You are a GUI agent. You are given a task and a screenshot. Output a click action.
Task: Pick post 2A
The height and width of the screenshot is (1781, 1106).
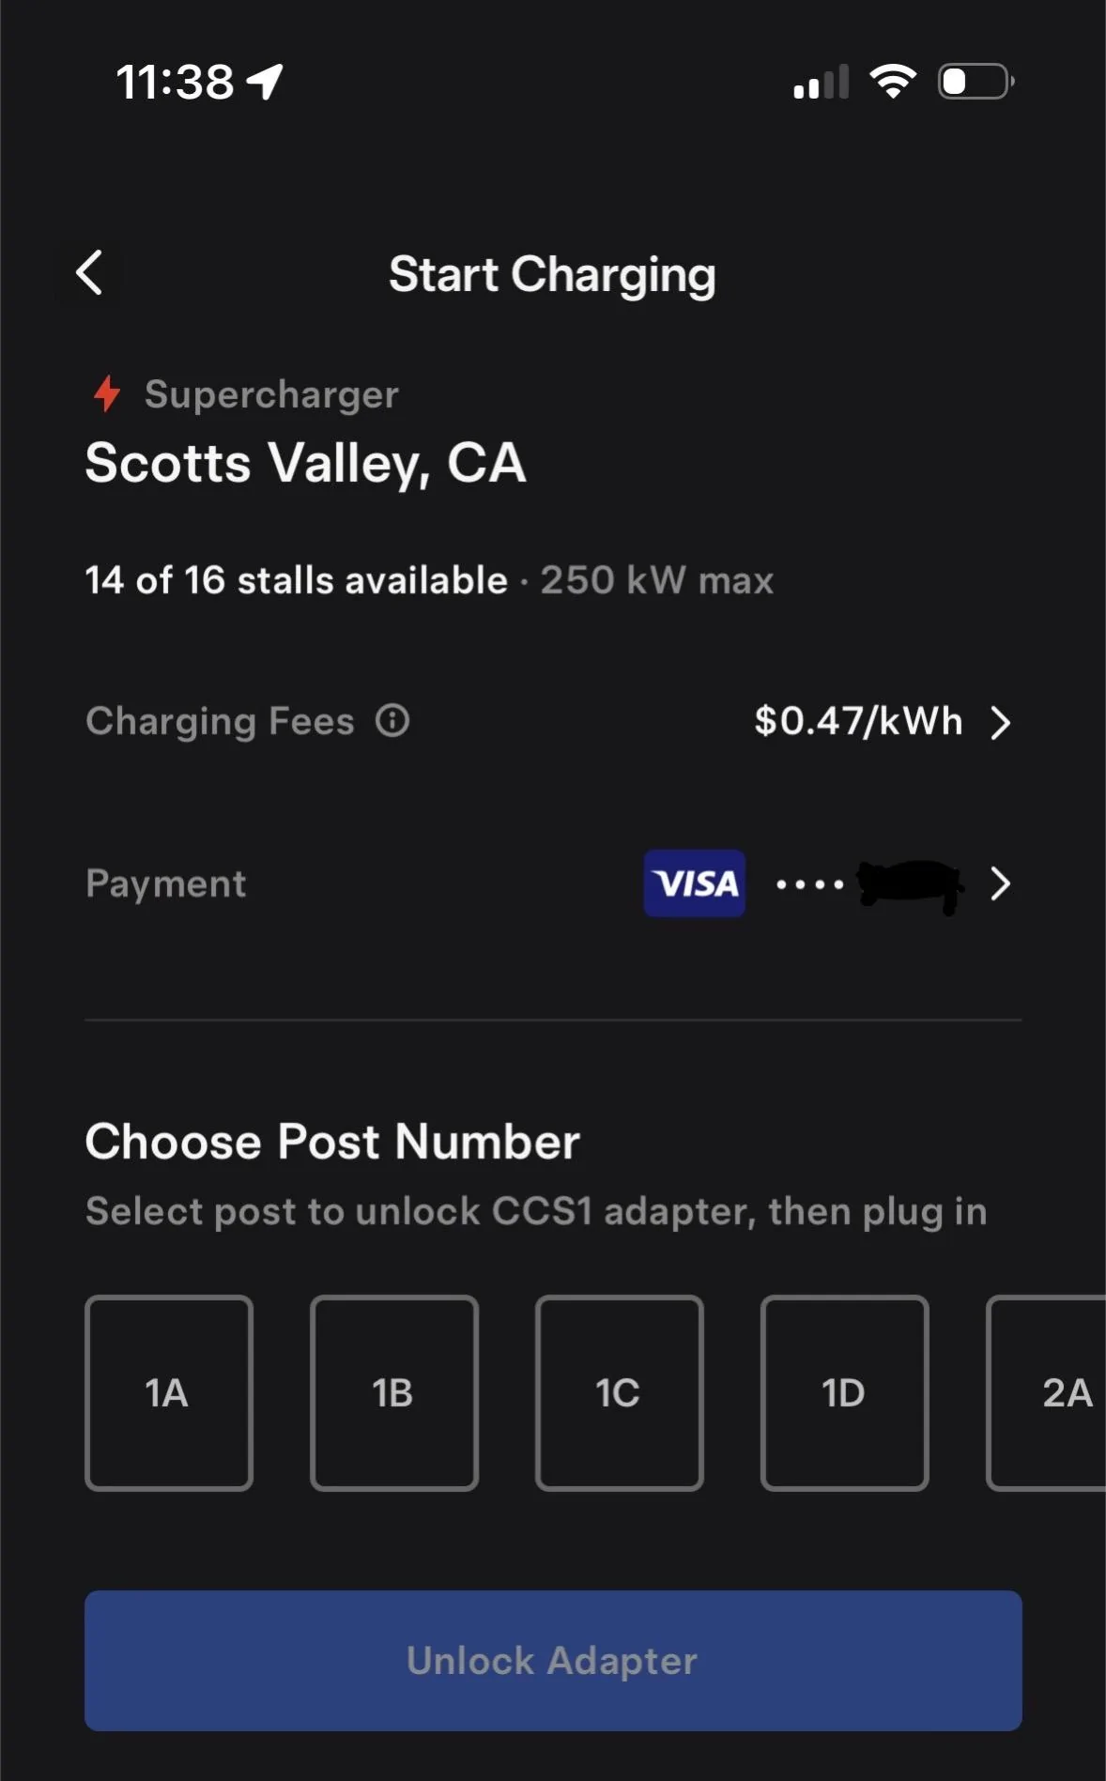(1052, 1392)
